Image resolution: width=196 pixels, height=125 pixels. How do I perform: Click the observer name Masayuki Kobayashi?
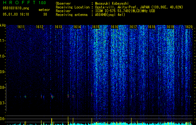click(112, 3)
